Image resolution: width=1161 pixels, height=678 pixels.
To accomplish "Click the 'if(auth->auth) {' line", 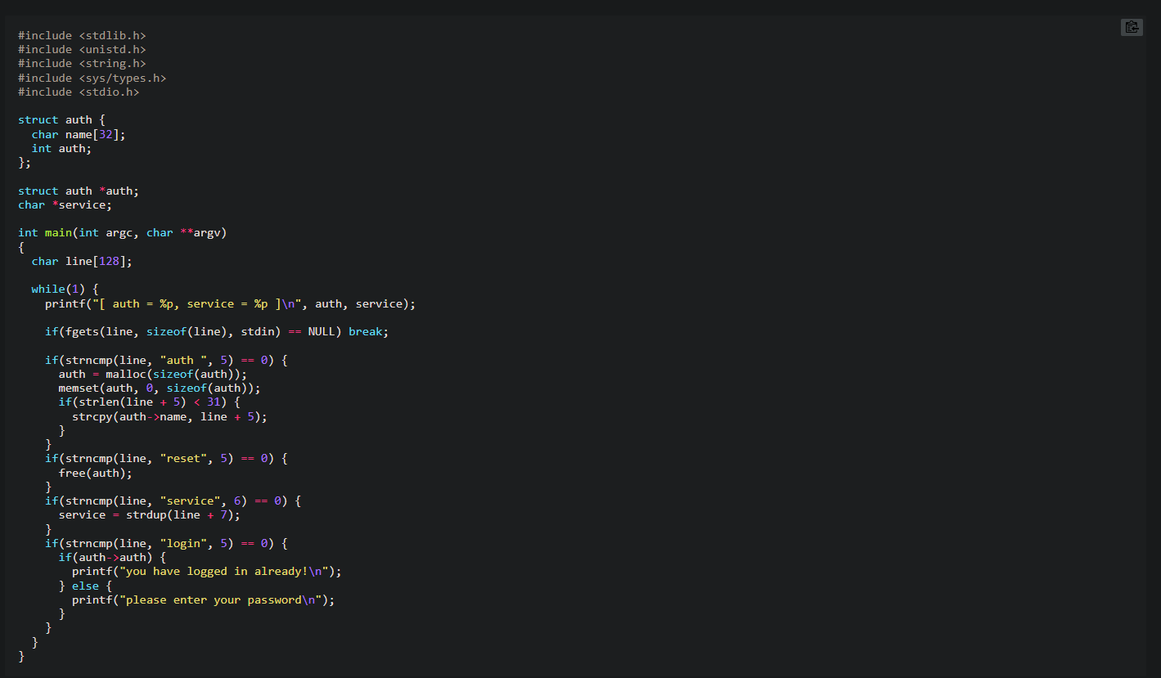I will click(x=112, y=558).
